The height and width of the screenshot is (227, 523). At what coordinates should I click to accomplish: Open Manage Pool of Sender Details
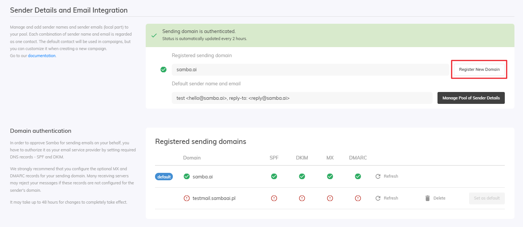click(471, 98)
